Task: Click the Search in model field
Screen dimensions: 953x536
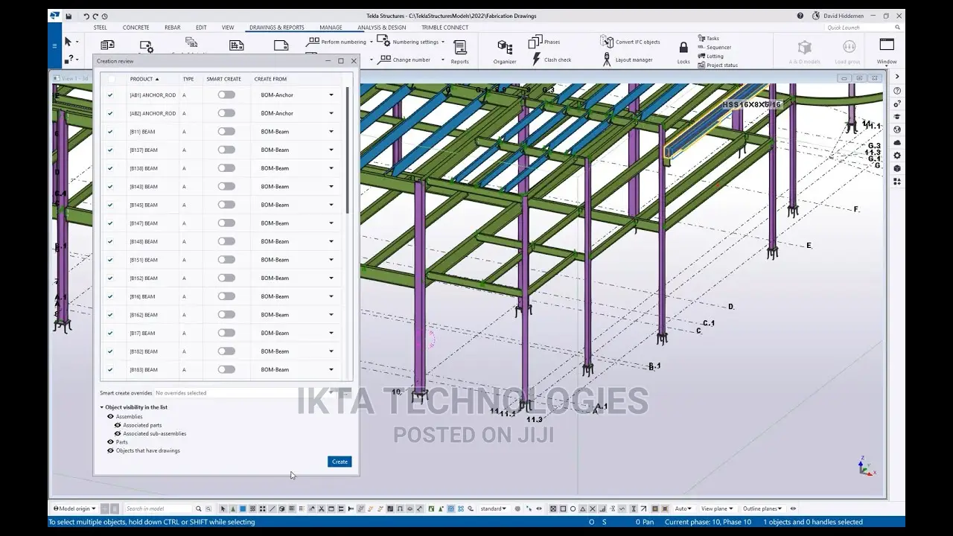Action: [x=158, y=508]
